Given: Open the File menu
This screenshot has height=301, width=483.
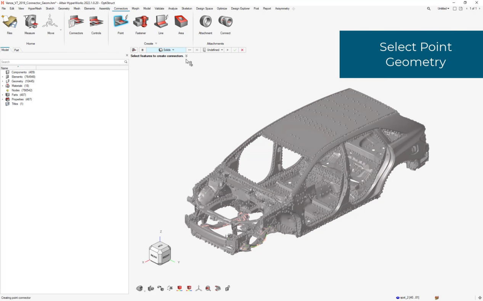Looking at the screenshot, I should click(4, 8).
